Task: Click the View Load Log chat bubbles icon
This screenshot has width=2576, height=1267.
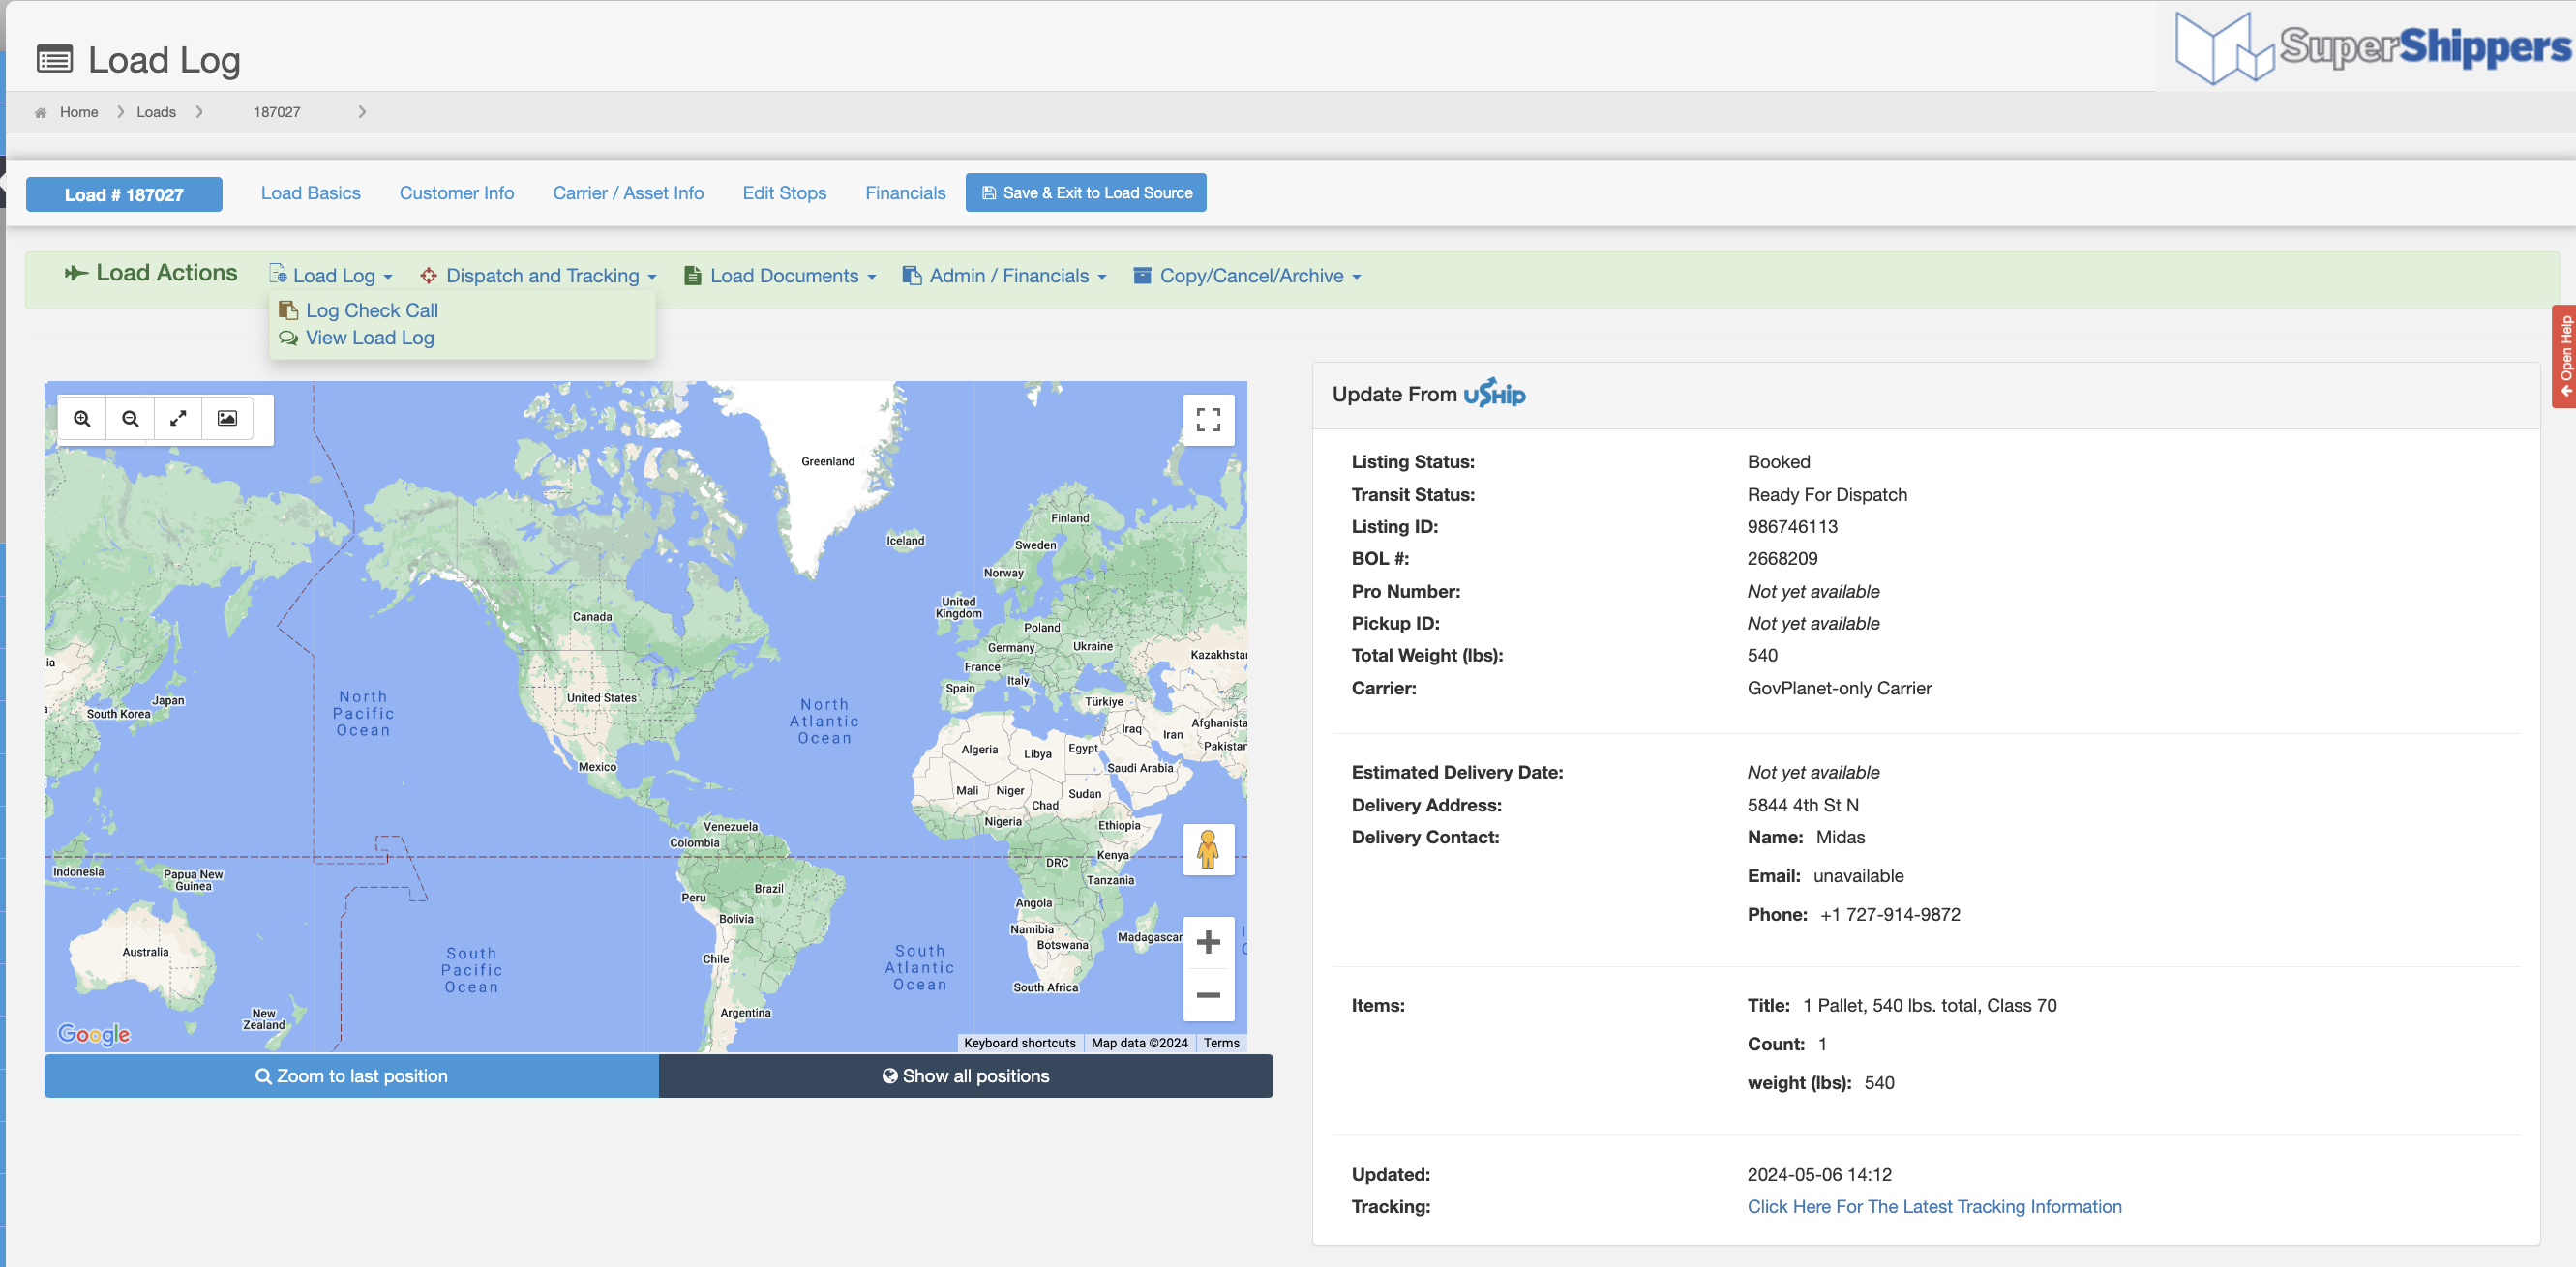Action: 288,338
